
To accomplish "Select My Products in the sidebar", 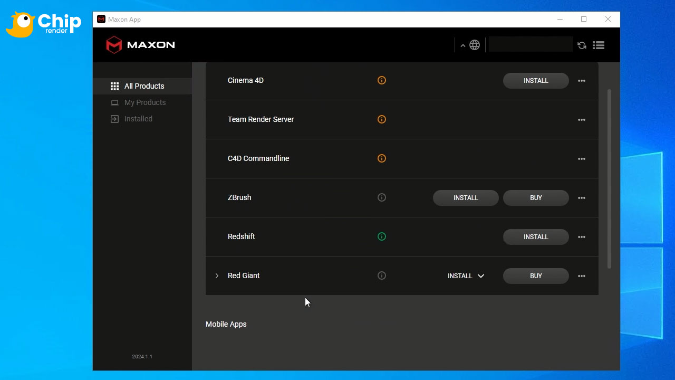I will click(x=142, y=102).
